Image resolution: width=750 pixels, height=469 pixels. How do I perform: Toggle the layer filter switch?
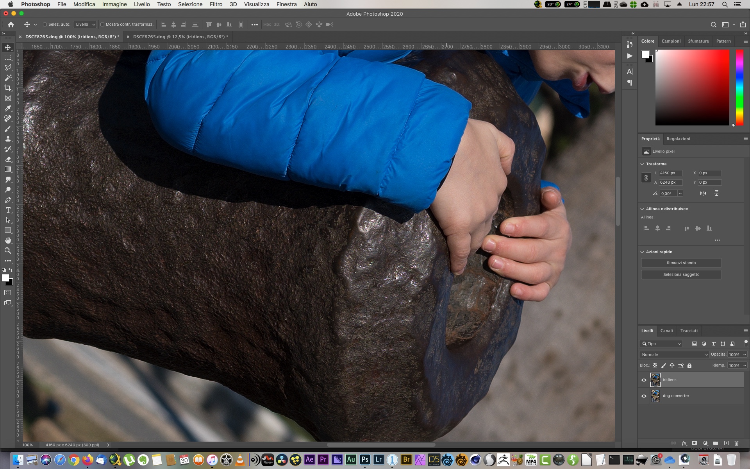coord(746,343)
